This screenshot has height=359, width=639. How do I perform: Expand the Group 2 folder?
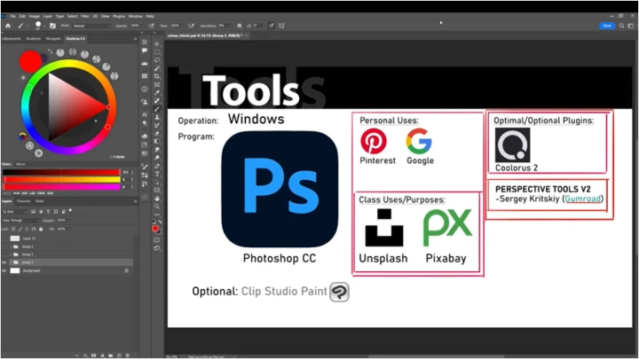(x=11, y=246)
